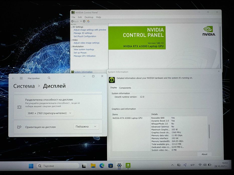
Task: Open Manage GPU Utilization
Action: [x=85, y=56]
